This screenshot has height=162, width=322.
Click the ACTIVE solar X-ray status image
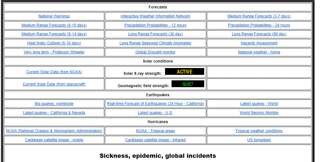(184, 72)
